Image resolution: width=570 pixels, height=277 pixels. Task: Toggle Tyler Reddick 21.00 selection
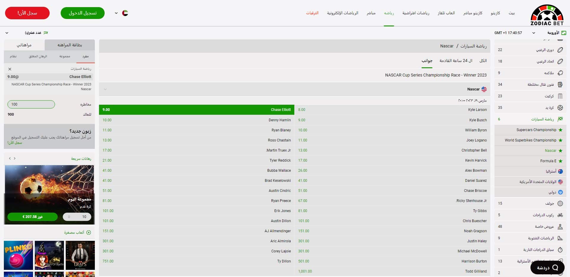(197, 160)
